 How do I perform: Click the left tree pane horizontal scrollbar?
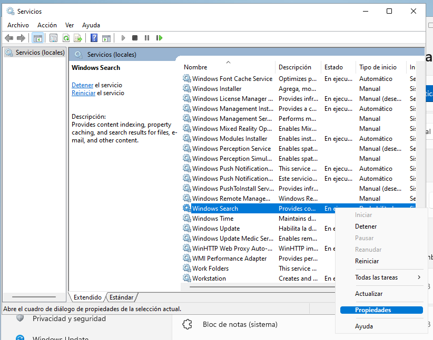point(34,297)
